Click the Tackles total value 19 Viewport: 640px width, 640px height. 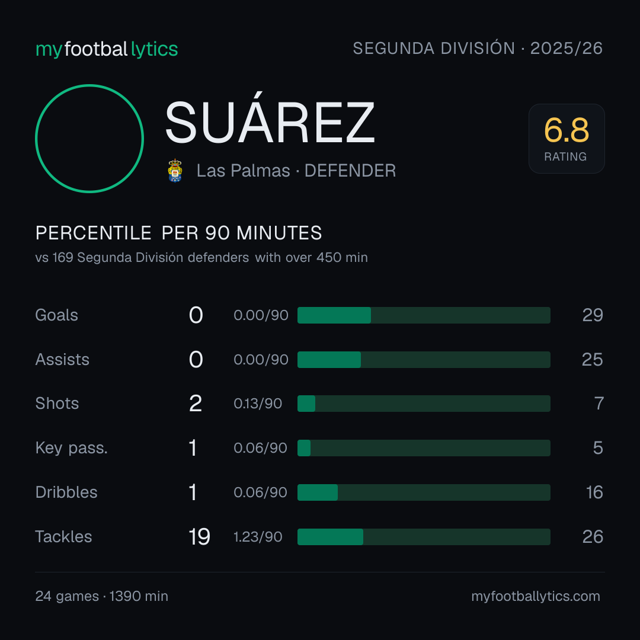(199, 537)
